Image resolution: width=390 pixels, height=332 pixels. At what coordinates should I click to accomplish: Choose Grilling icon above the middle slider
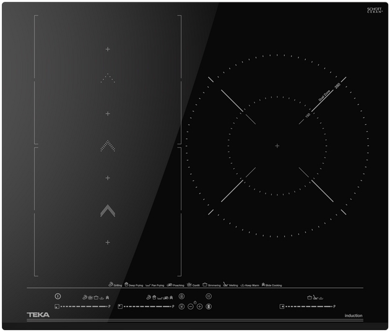coord(149,297)
